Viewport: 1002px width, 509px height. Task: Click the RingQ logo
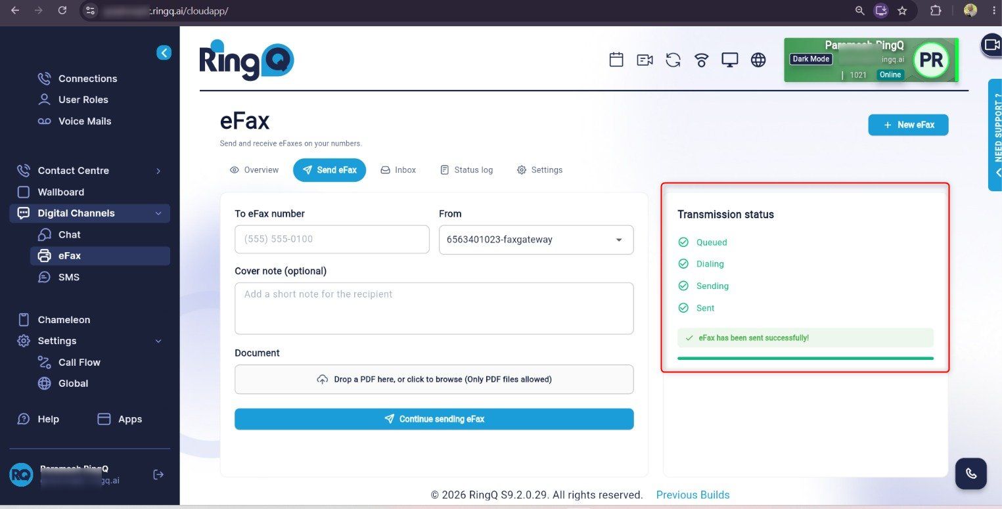click(247, 60)
